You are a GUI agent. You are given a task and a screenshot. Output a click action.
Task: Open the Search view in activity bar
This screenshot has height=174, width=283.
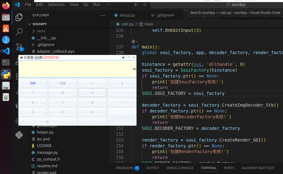coord(19,32)
